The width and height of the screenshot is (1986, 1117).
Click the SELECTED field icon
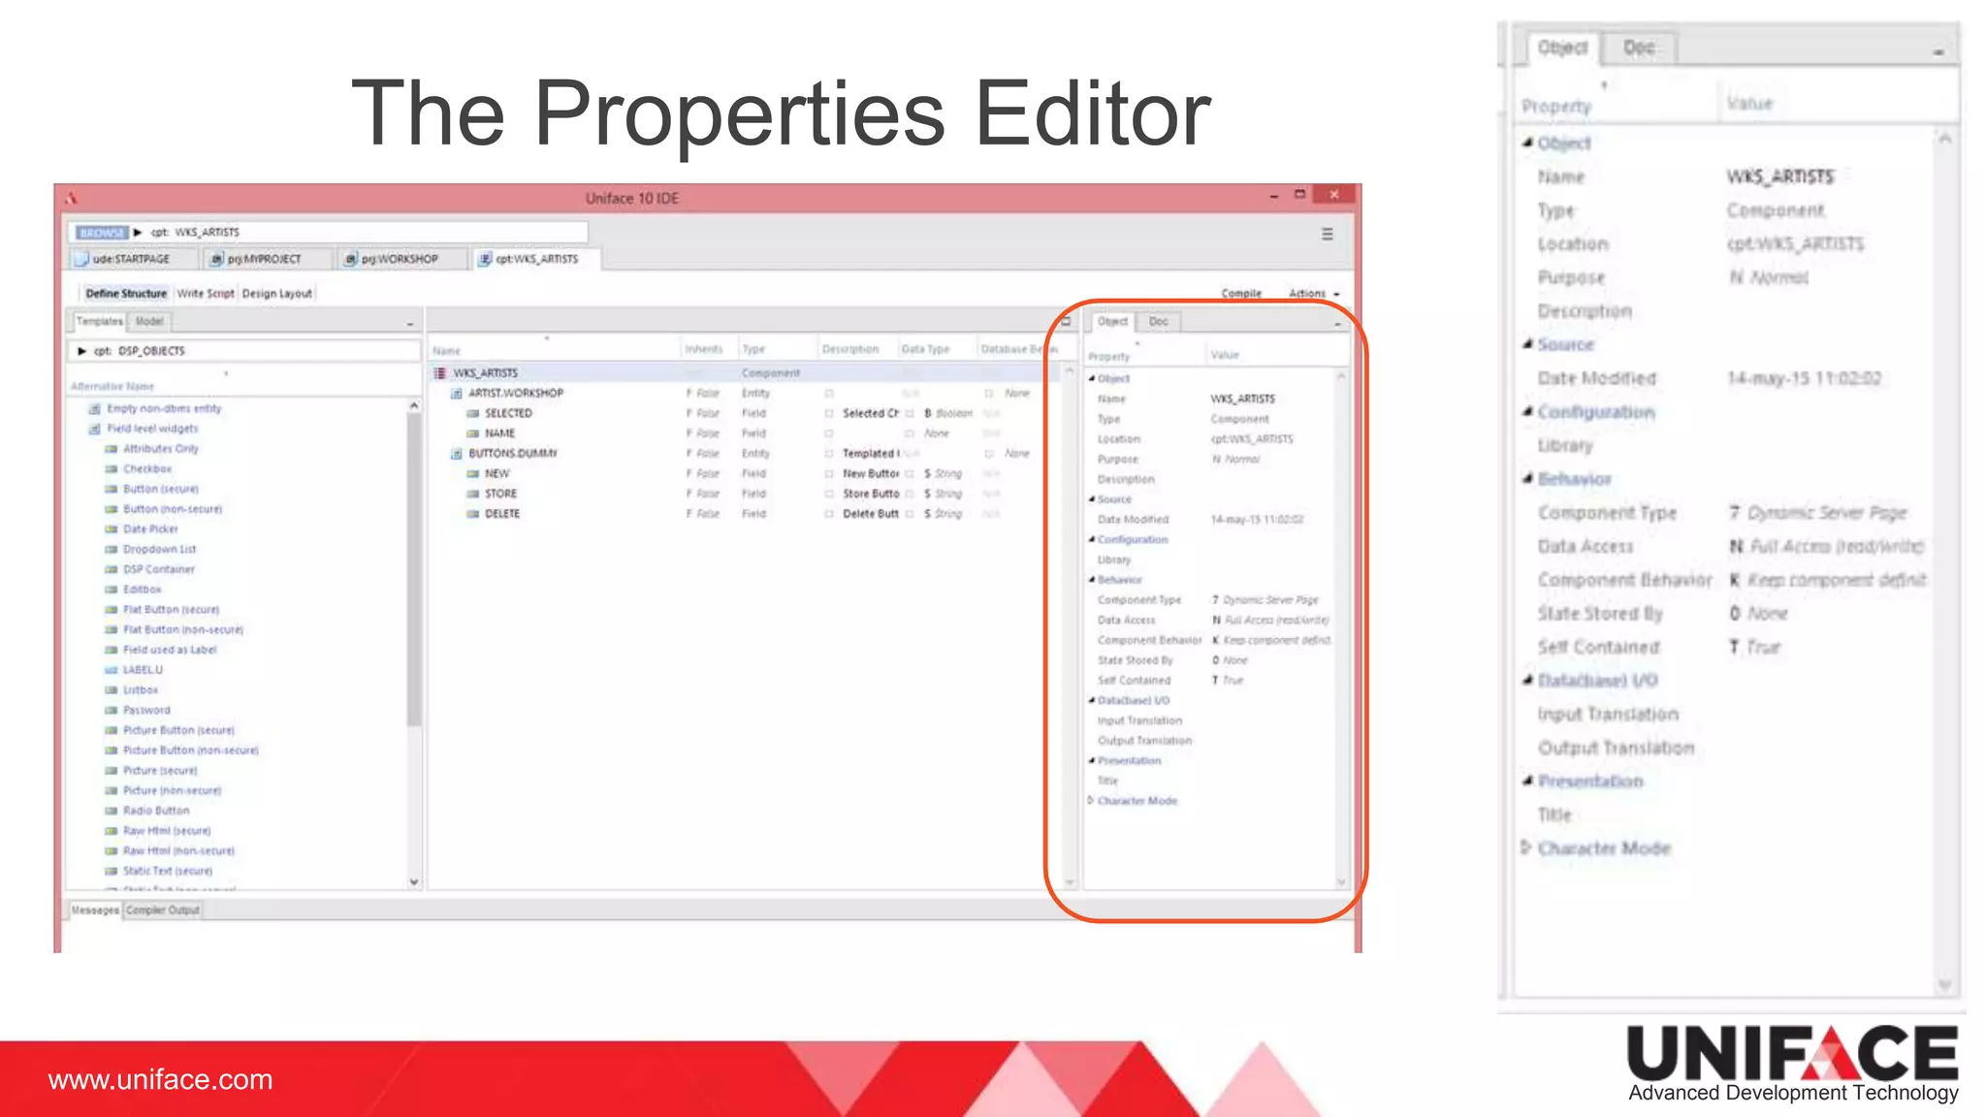(472, 413)
